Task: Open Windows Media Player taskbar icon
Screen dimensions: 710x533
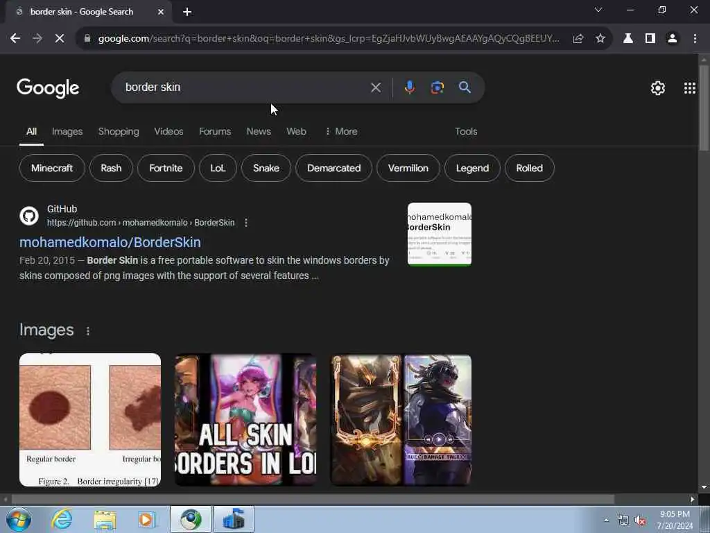Action: tap(147, 519)
